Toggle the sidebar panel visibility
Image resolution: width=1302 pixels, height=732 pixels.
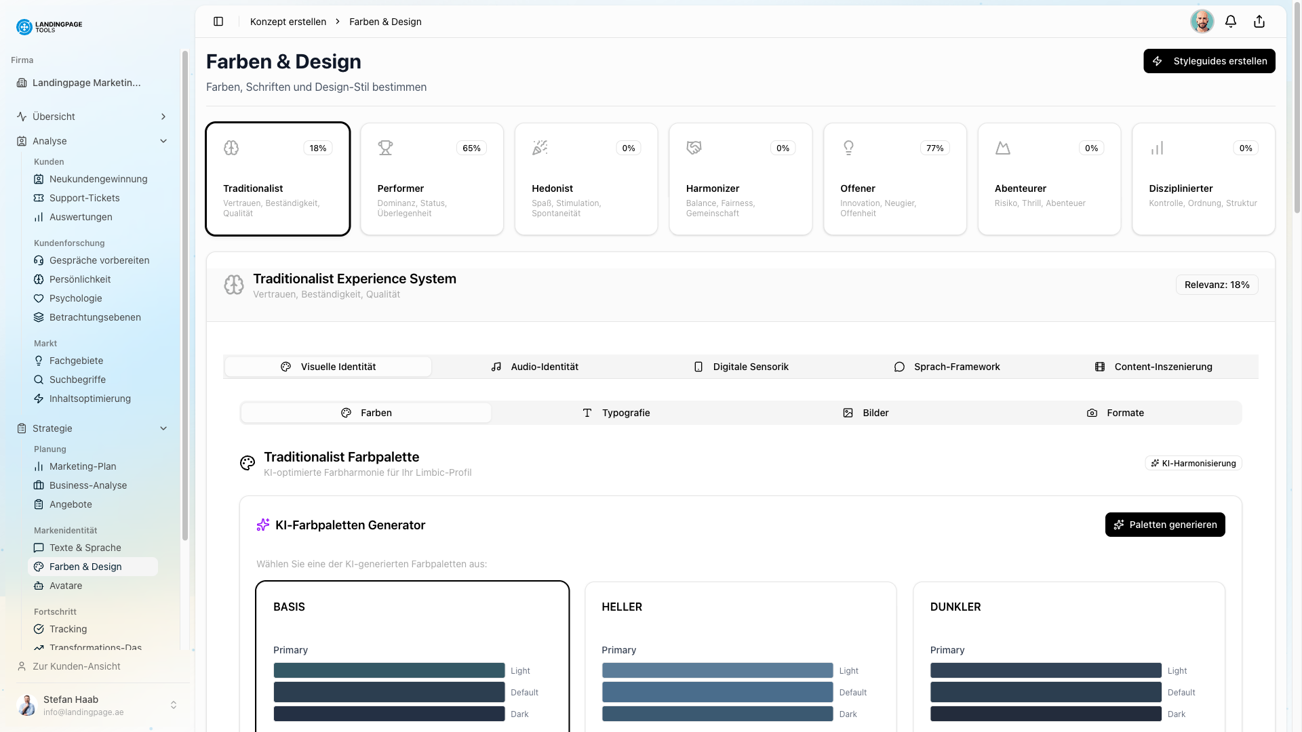[218, 21]
